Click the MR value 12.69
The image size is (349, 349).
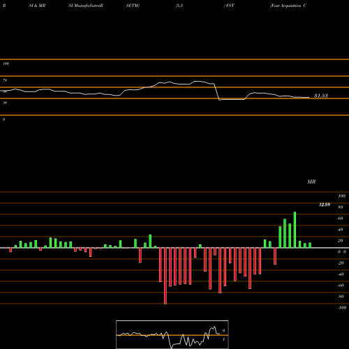pos(325,205)
